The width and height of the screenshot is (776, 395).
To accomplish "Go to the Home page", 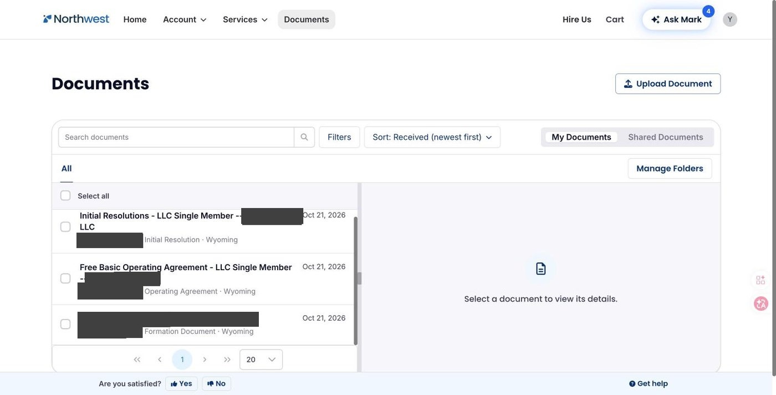I will [x=135, y=19].
